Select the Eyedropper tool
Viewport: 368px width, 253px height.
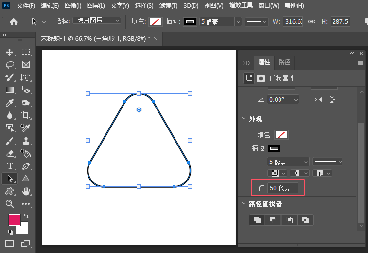pos(10,103)
